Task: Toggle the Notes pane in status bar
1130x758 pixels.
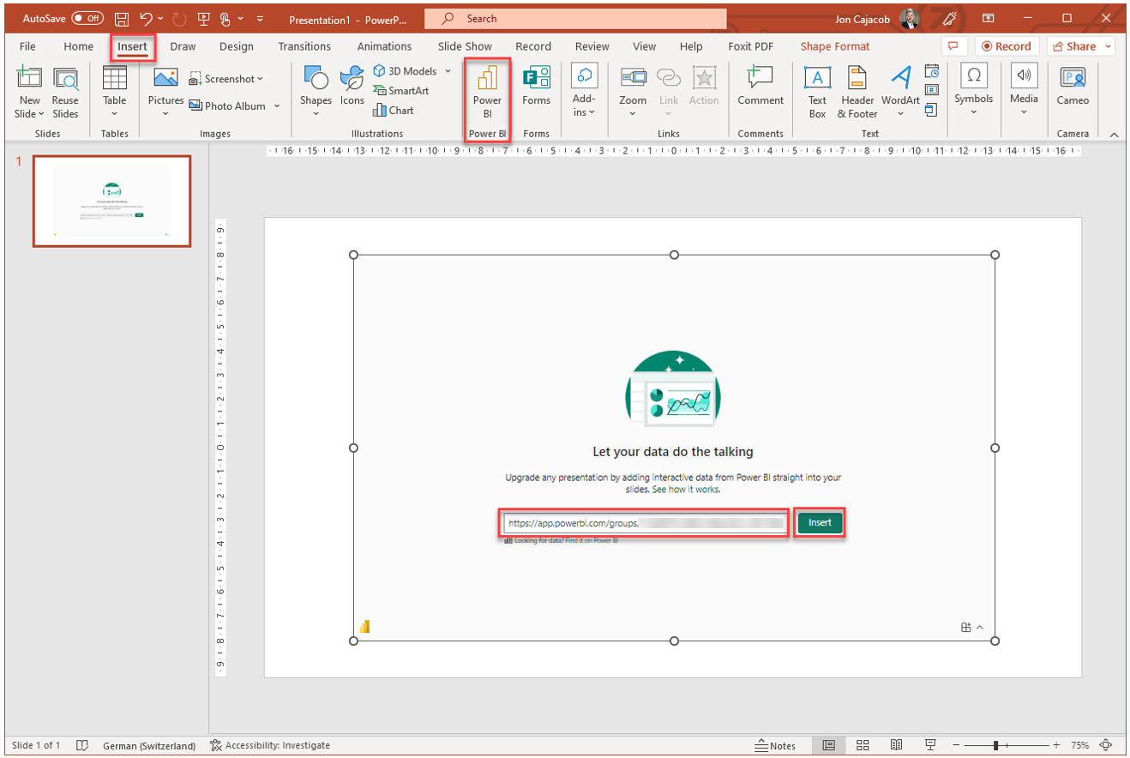Action: point(776,745)
